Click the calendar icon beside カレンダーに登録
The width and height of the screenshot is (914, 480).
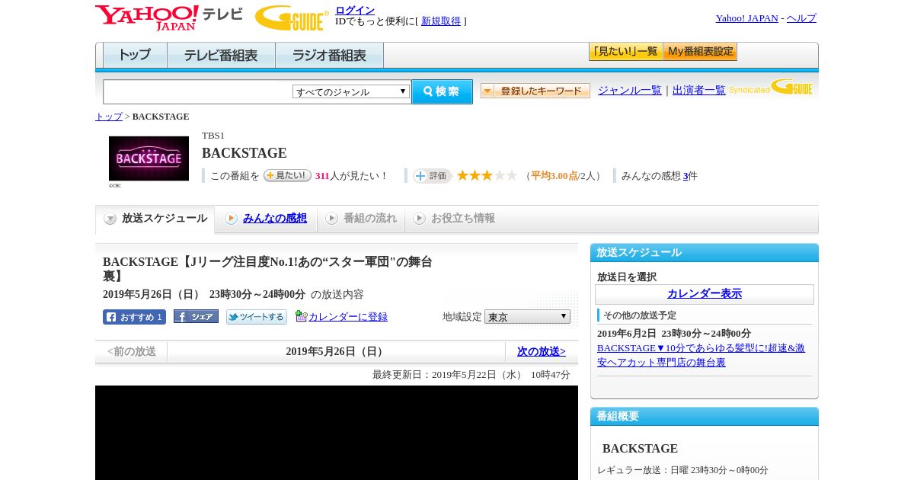pyautogui.click(x=301, y=316)
